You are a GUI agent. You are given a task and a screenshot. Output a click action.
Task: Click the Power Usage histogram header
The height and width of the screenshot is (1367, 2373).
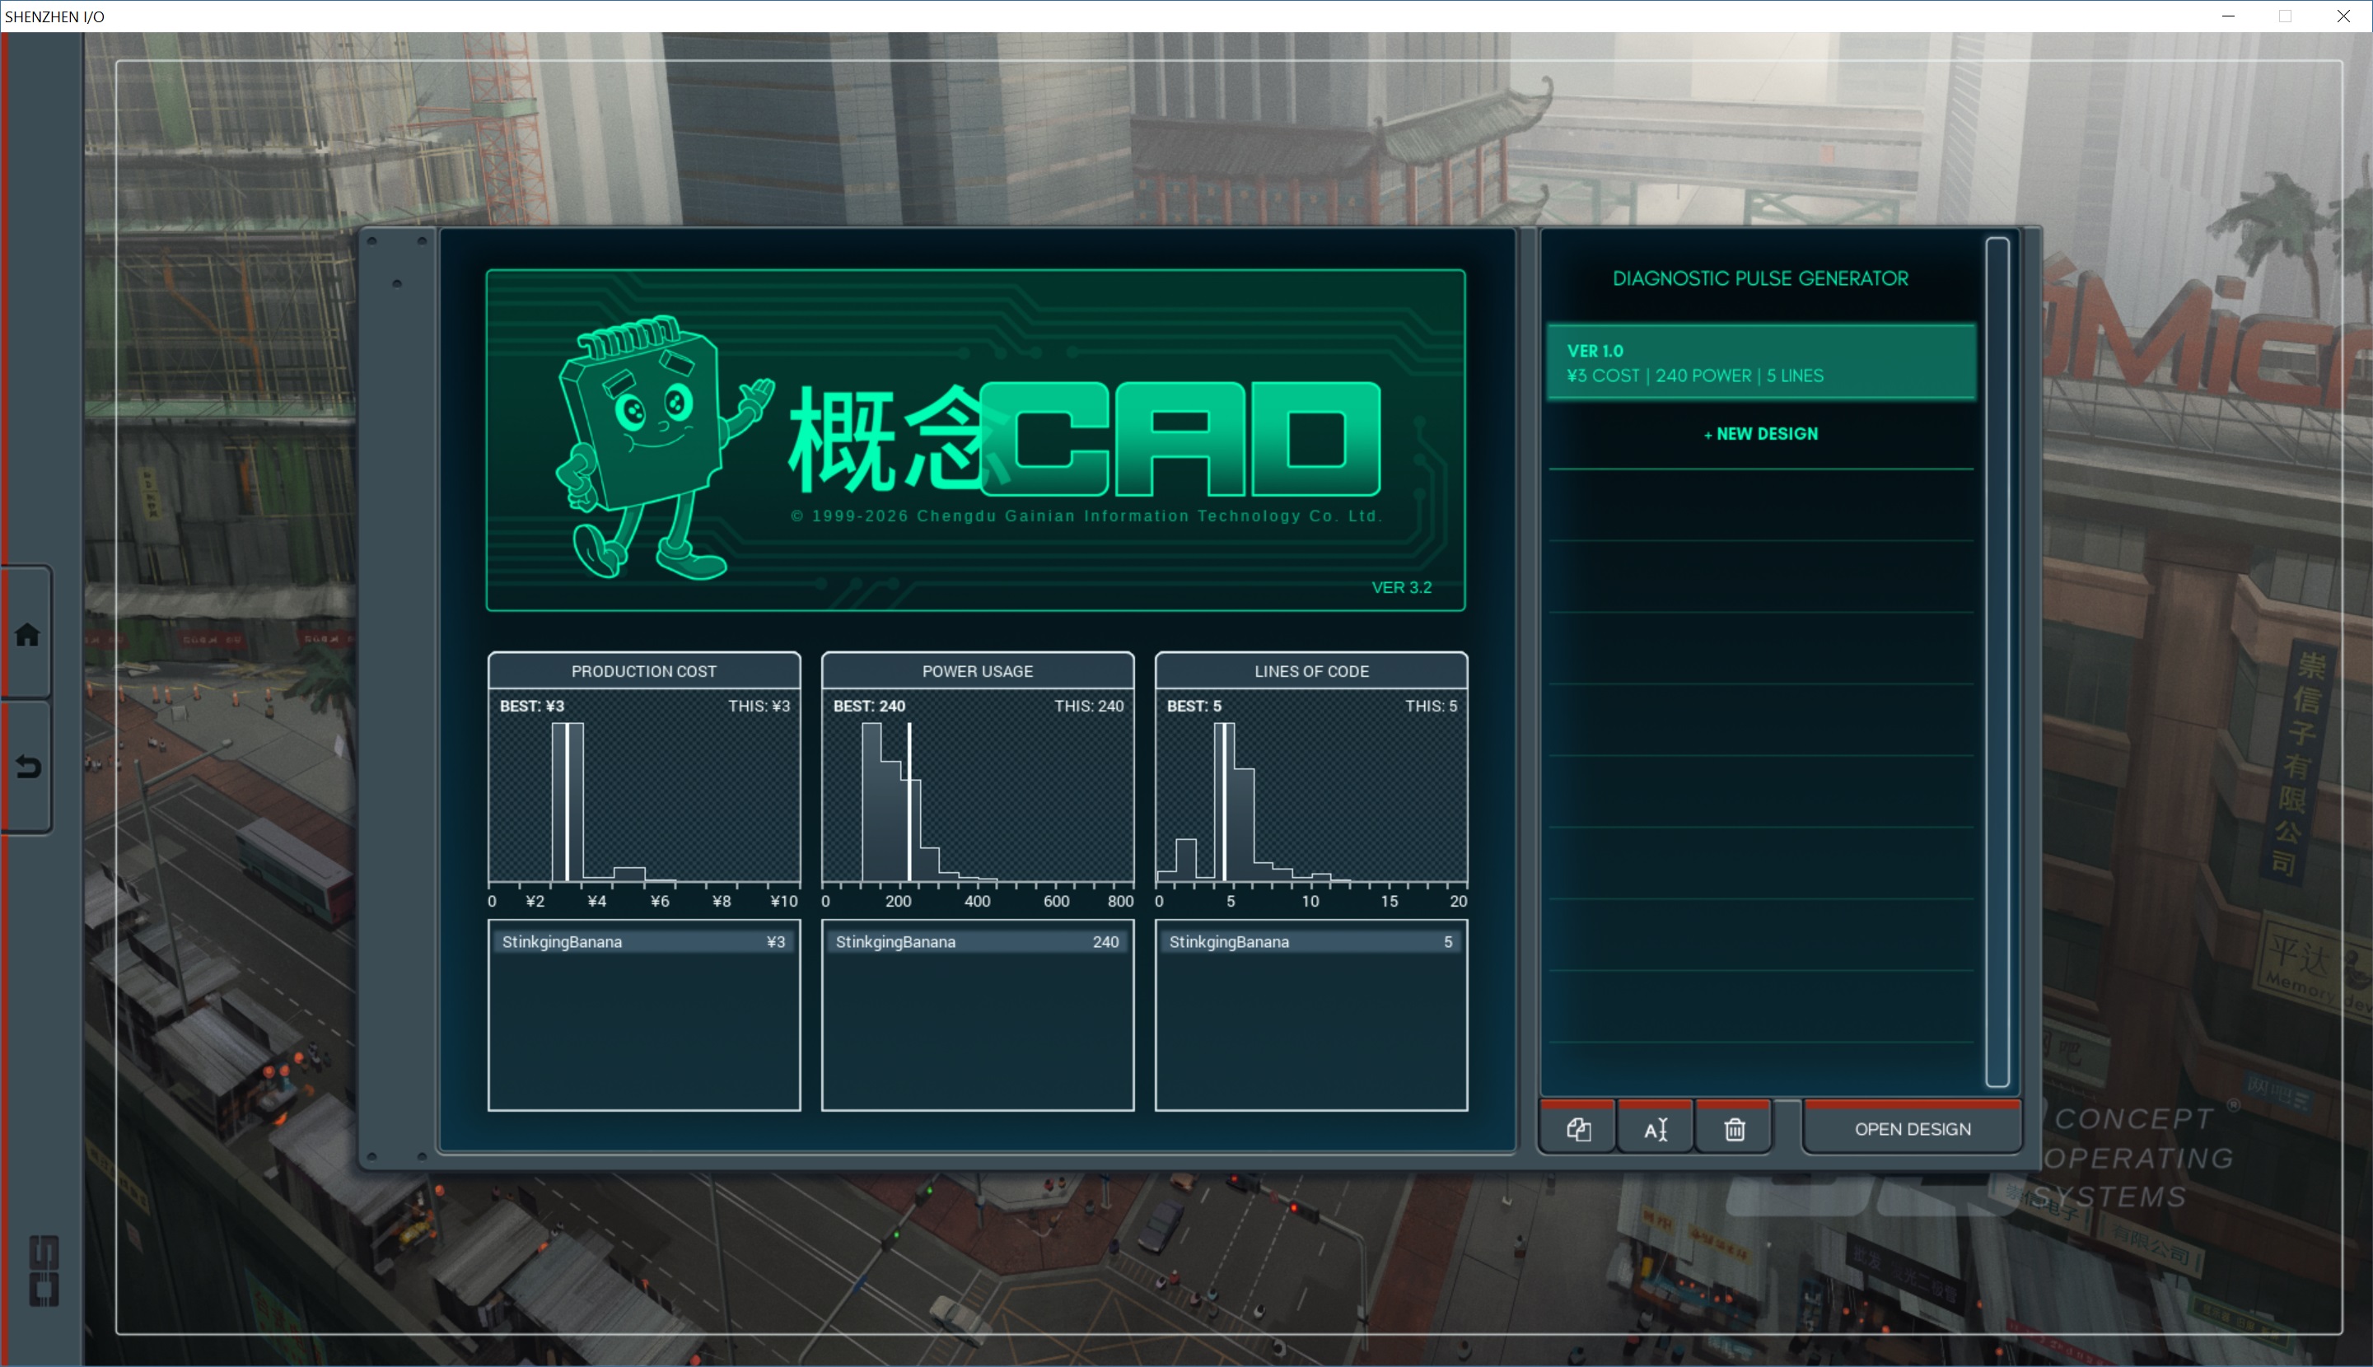click(x=977, y=671)
